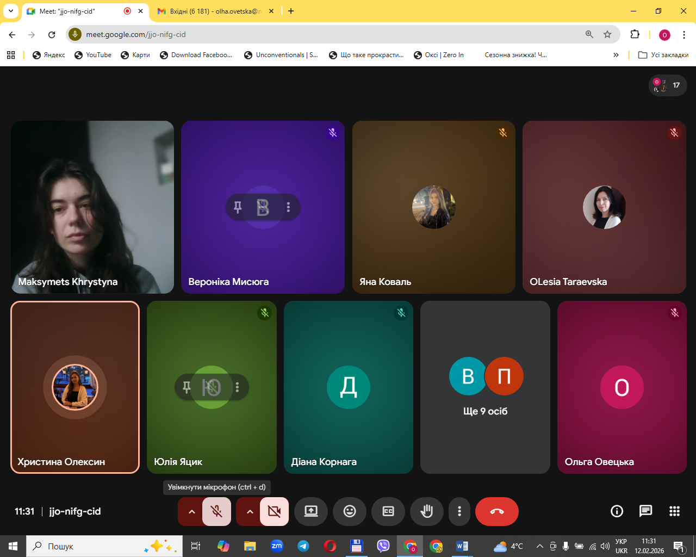Pin Вероніка Мисюга's video tile
The image size is (696, 557).
[x=238, y=207]
